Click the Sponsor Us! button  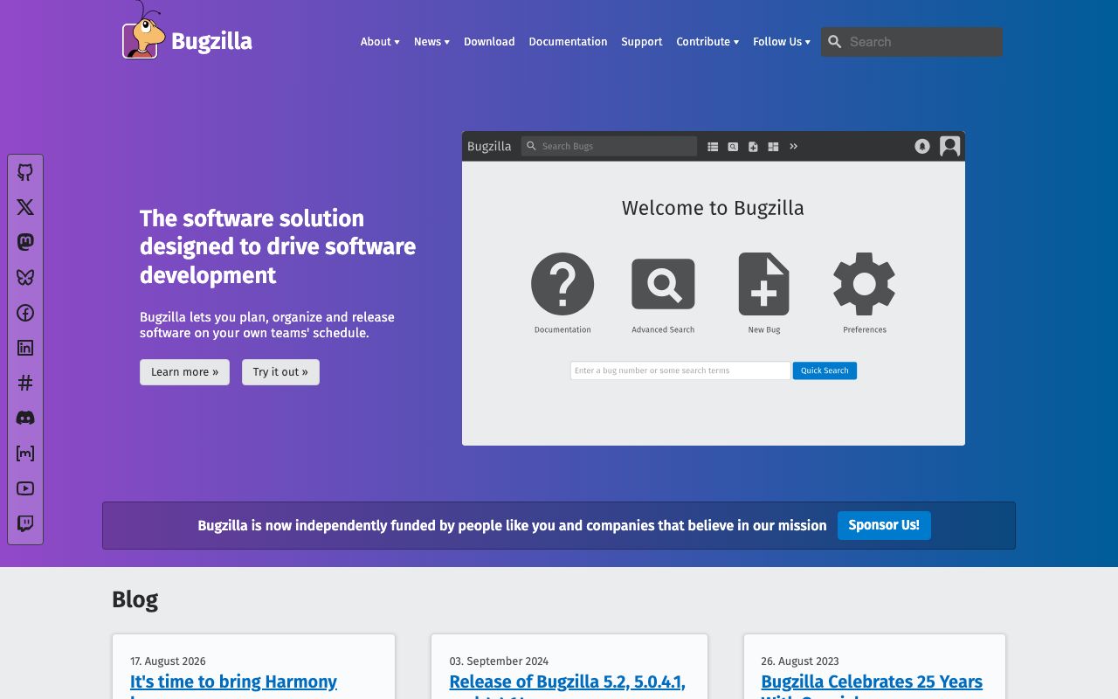[x=884, y=525]
